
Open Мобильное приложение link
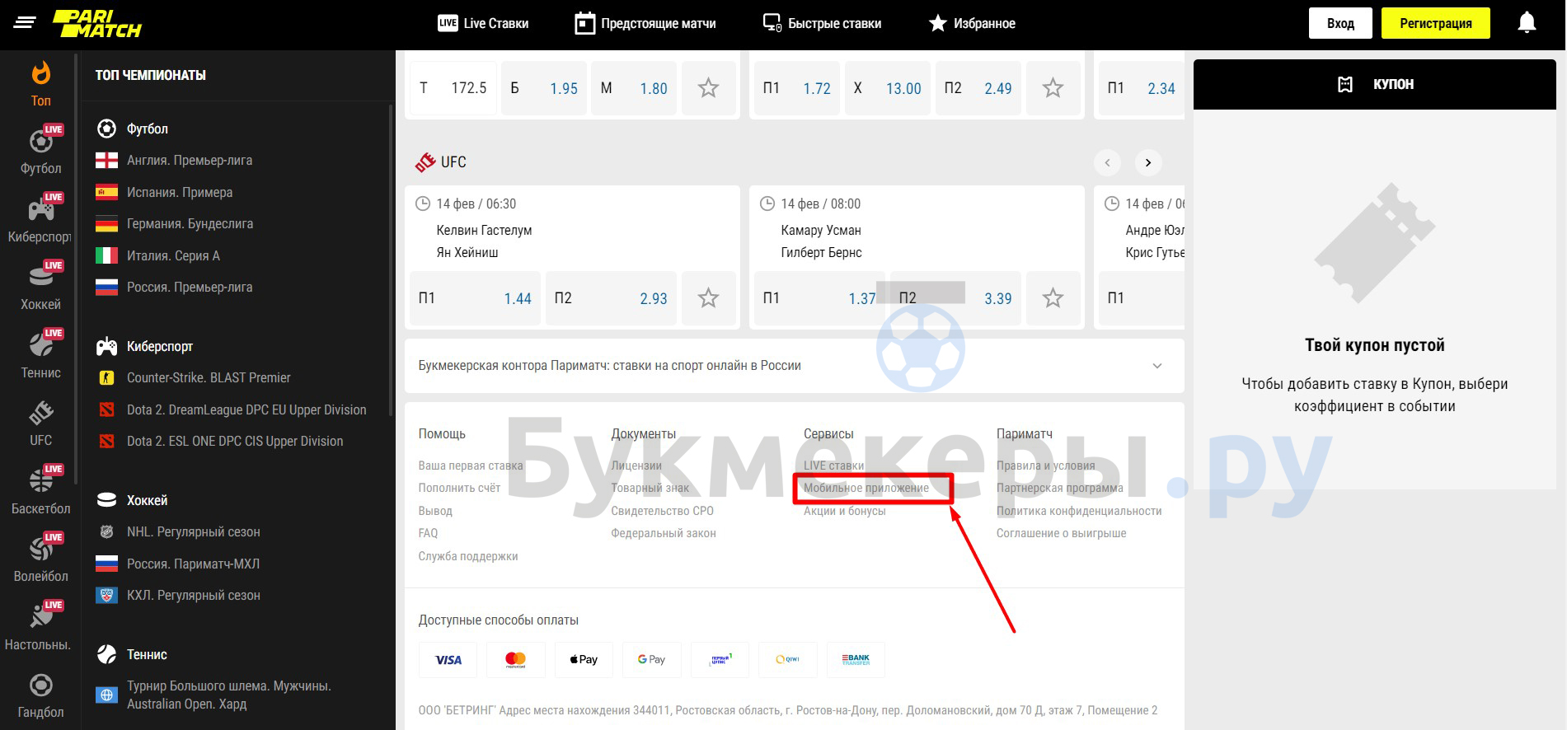point(866,488)
